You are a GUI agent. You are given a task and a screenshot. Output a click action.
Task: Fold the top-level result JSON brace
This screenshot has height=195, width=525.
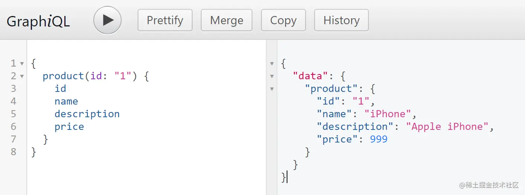tap(272, 64)
